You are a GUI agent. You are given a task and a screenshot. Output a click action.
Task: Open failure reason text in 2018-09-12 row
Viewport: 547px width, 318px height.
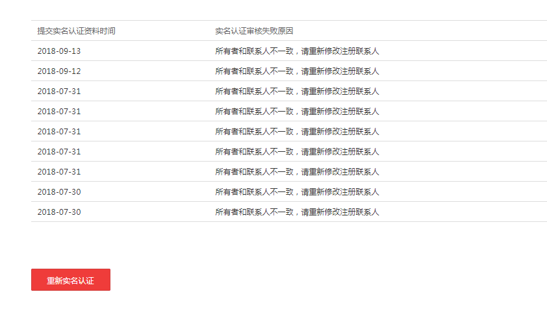(297, 71)
